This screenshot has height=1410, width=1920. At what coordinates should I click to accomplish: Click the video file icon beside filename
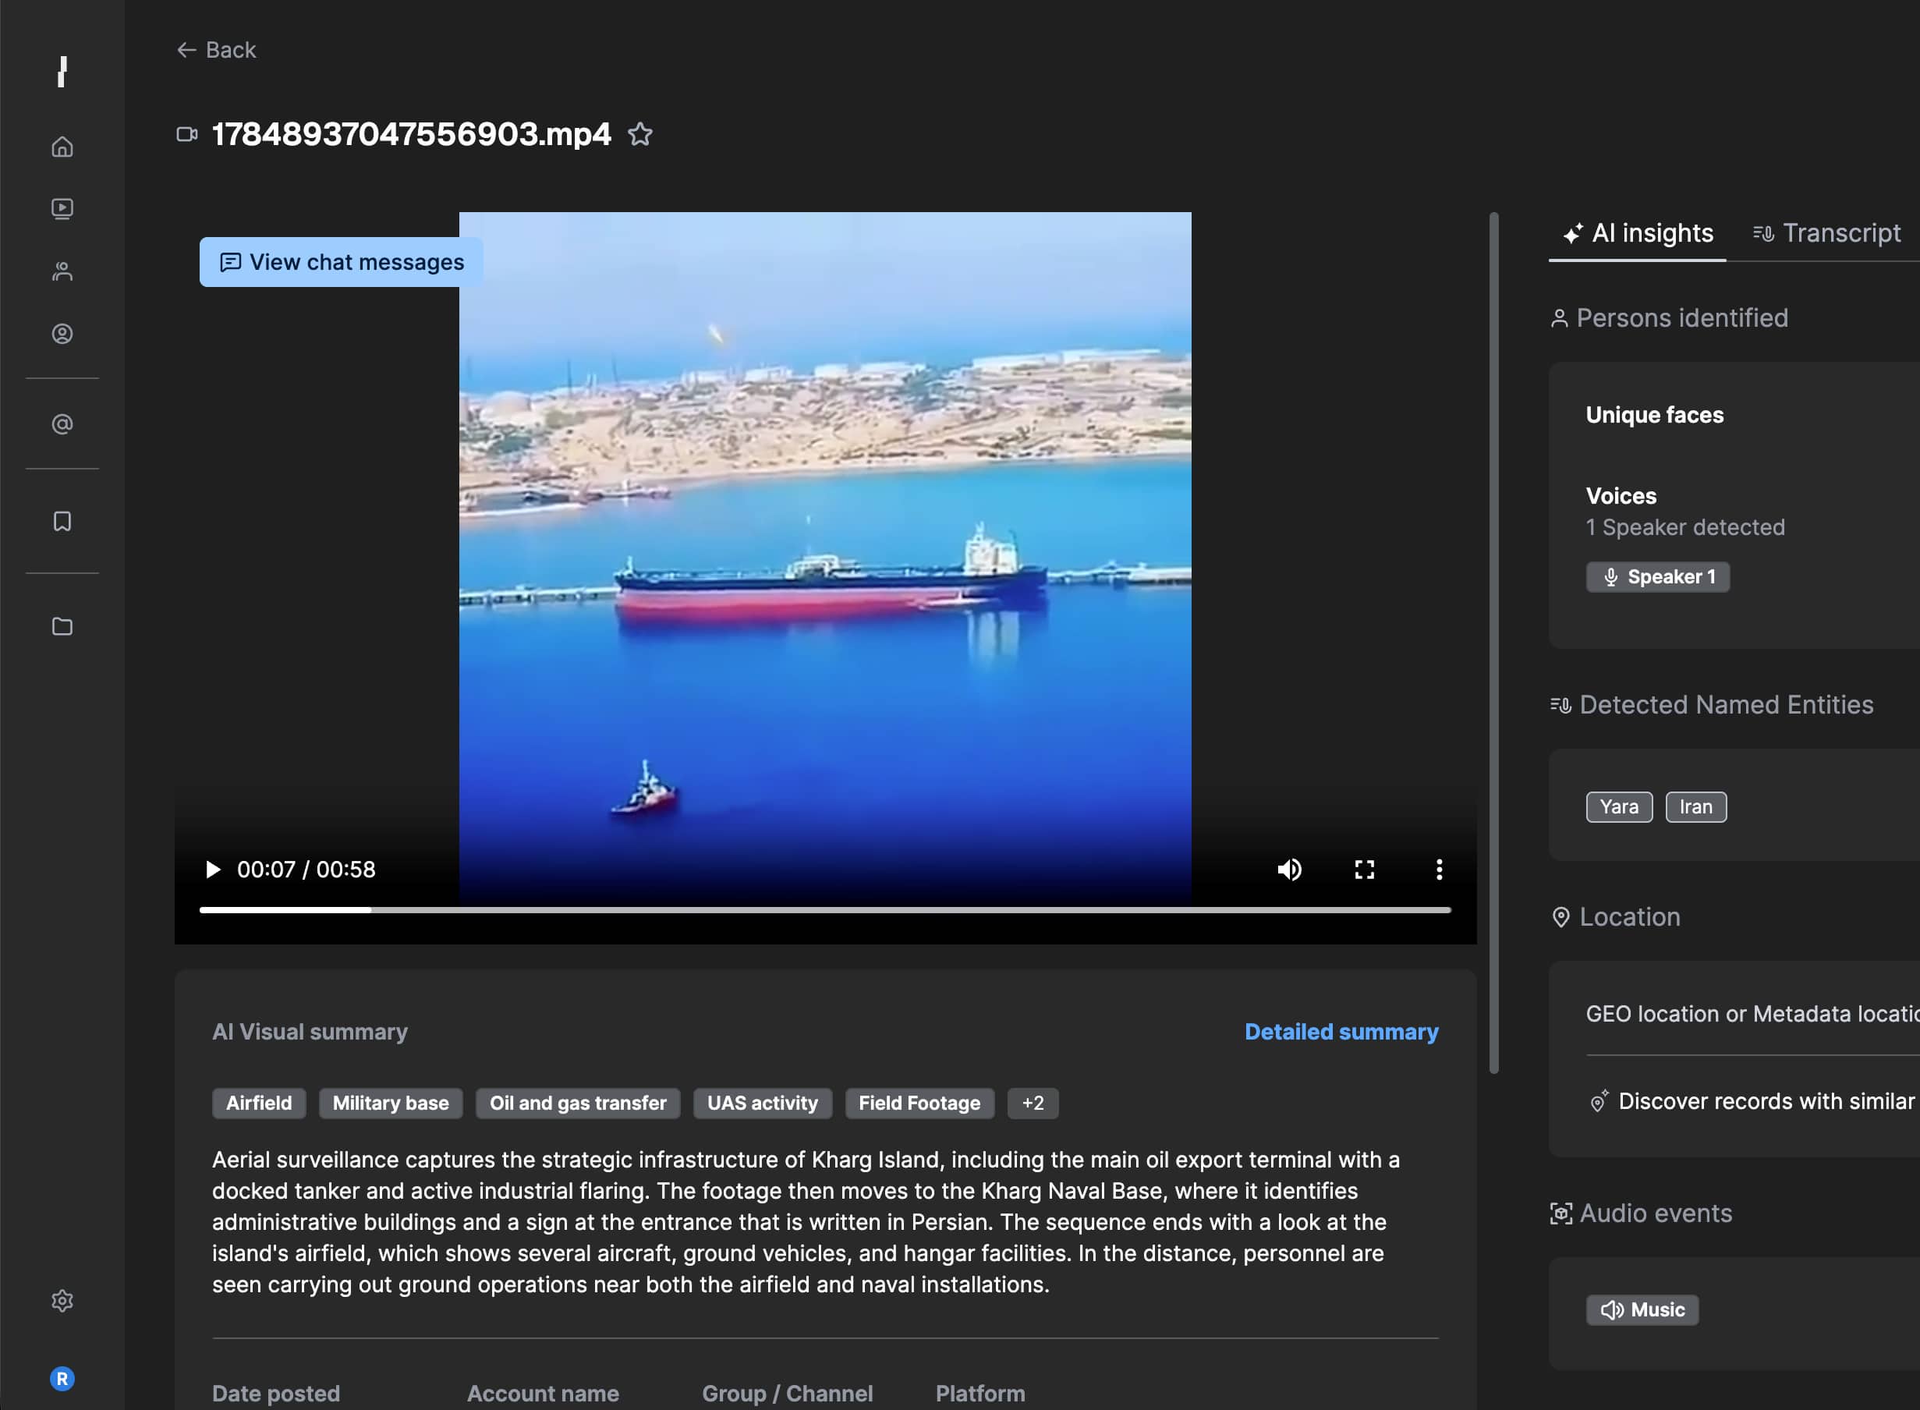click(x=188, y=134)
